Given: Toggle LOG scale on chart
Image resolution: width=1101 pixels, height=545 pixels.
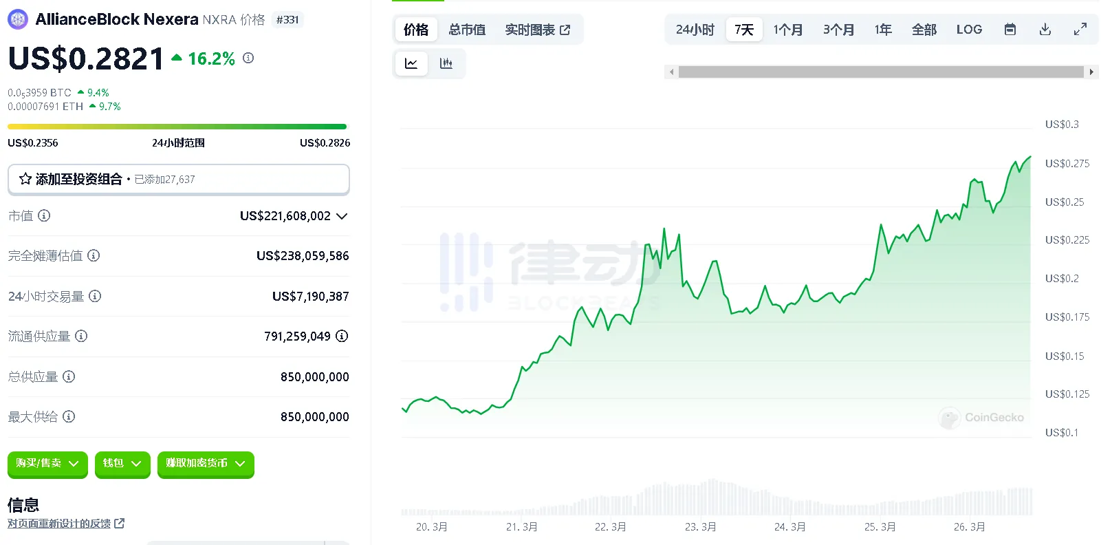Looking at the screenshot, I should click(x=969, y=30).
